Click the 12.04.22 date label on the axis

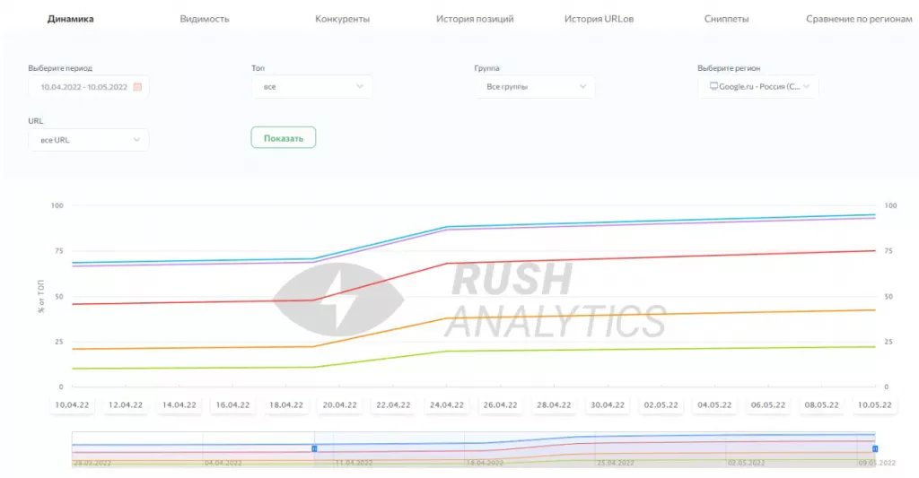pyautogui.click(x=126, y=404)
